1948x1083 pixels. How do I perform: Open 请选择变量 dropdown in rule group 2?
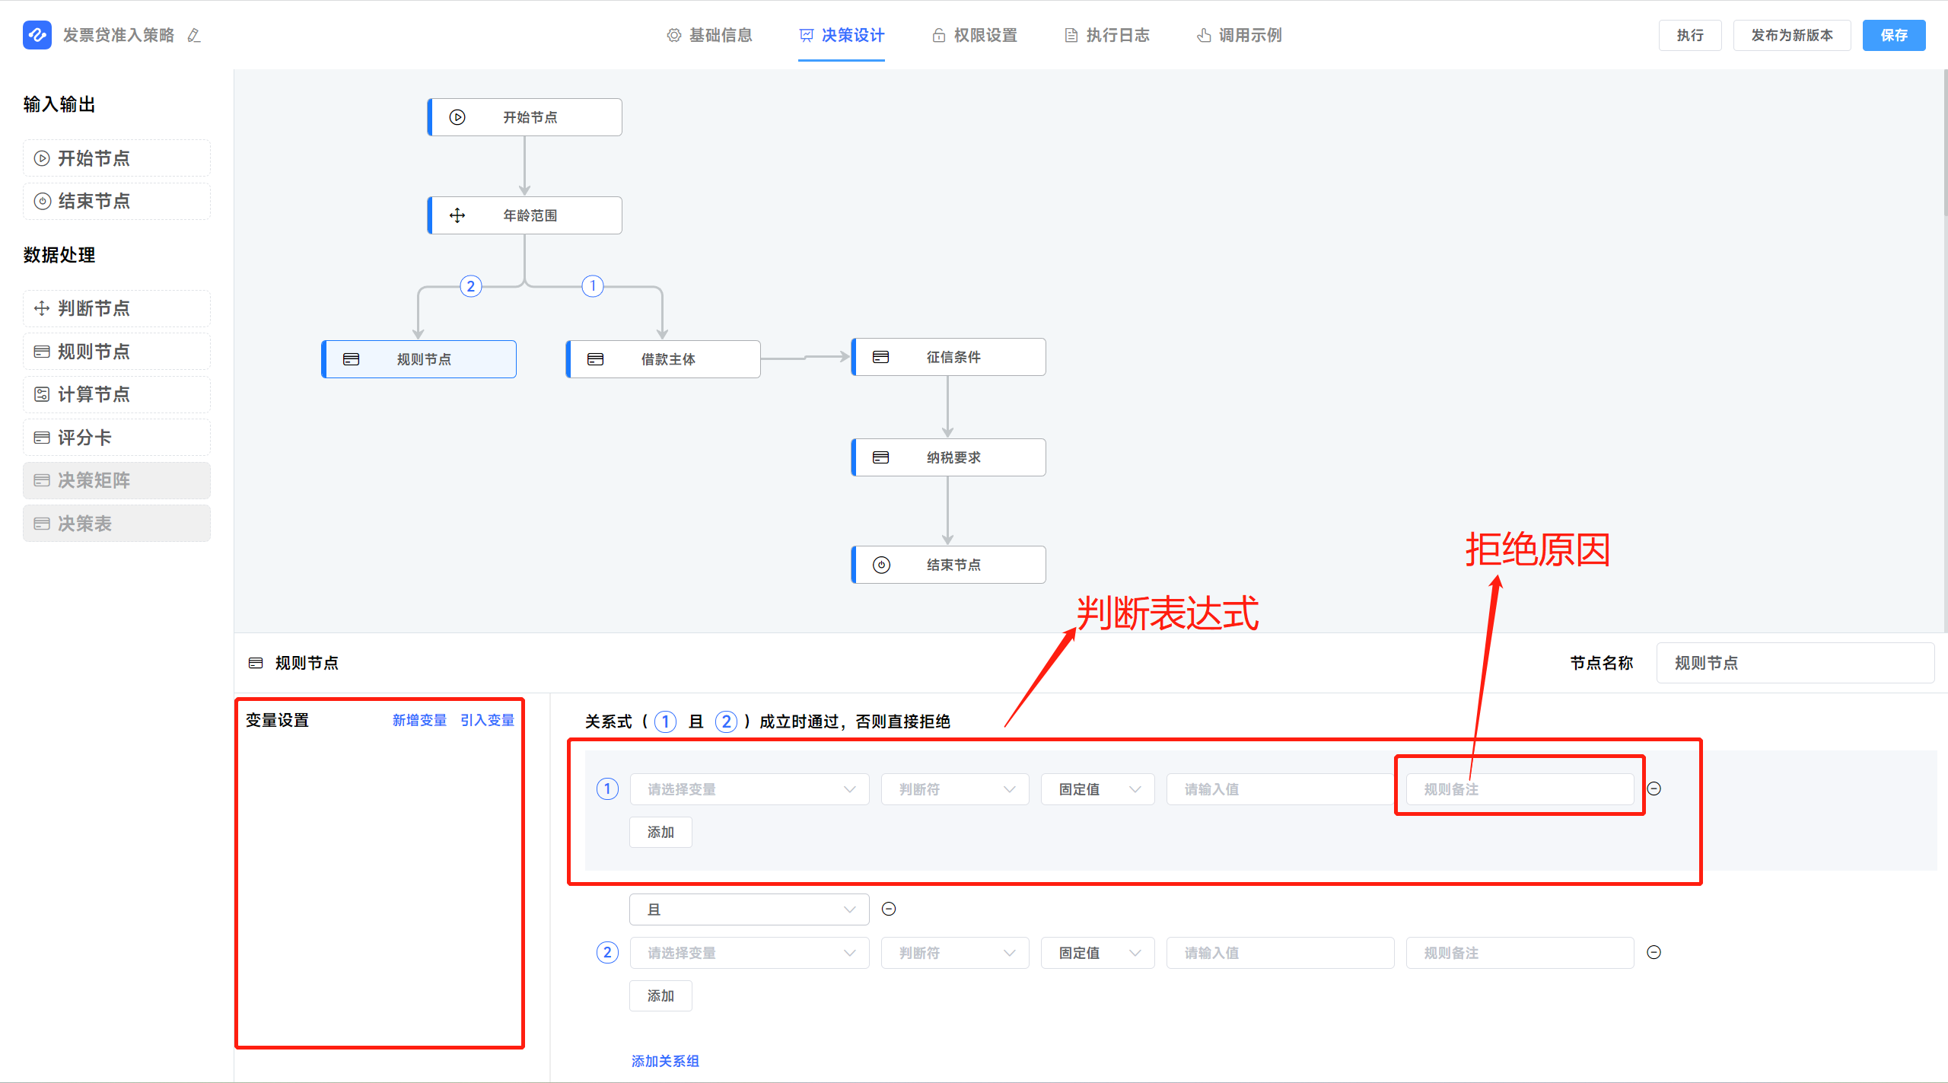(x=750, y=953)
